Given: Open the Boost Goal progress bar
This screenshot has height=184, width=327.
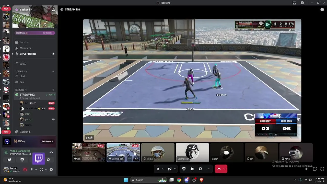Looking at the screenshot, I should tap(35, 33).
